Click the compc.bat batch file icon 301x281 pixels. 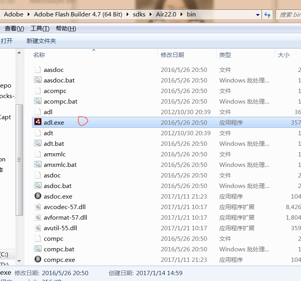pos(38,249)
